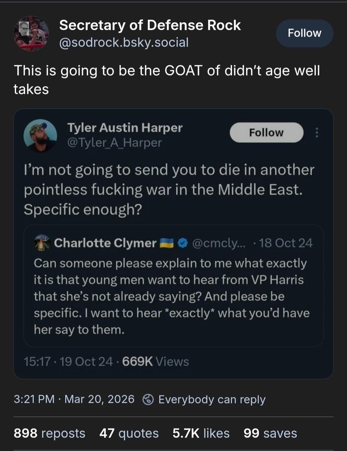Screen dimensions: 347x451
Task: Open Charlotte Clymer's small avatar
Action: pos(42,243)
